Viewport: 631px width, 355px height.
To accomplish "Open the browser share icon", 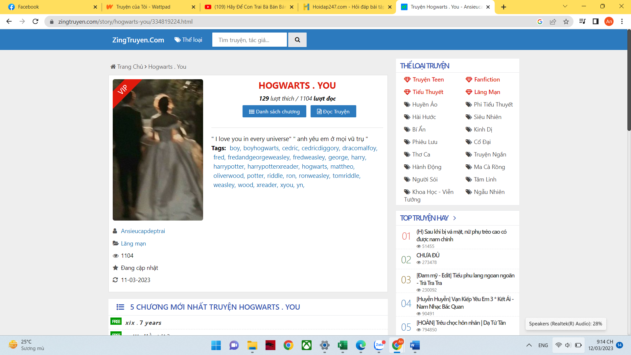I will pyautogui.click(x=553, y=22).
